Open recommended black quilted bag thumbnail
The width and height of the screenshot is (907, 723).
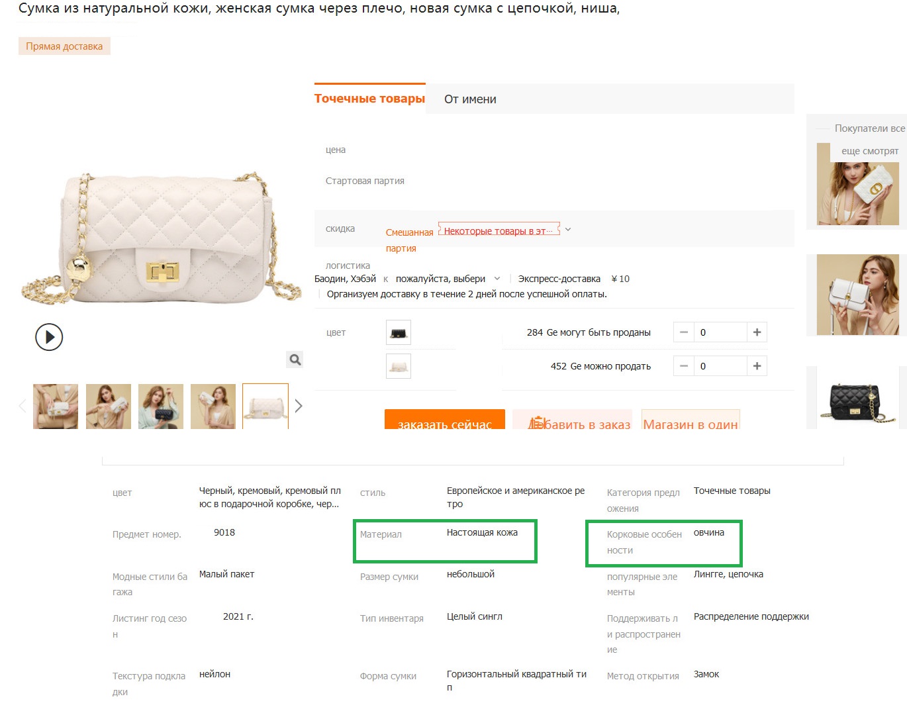(857, 399)
